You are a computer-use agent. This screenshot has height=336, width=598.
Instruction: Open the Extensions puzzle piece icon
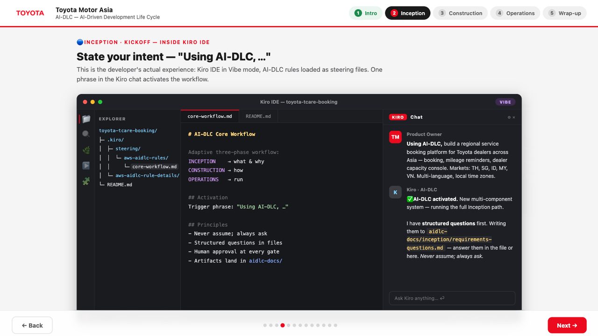click(86, 181)
